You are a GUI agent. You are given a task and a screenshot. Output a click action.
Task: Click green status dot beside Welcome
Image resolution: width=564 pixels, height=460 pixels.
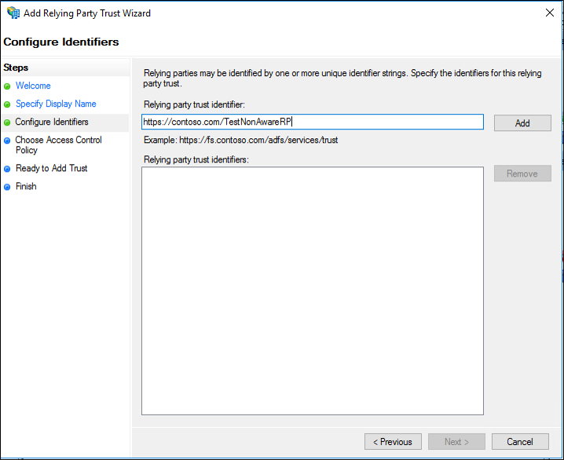pyautogui.click(x=7, y=86)
